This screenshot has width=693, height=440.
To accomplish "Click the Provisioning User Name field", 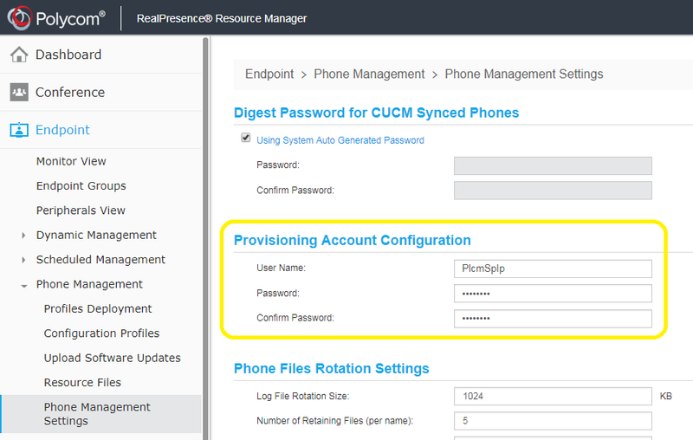I will click(x=553, y=269).
